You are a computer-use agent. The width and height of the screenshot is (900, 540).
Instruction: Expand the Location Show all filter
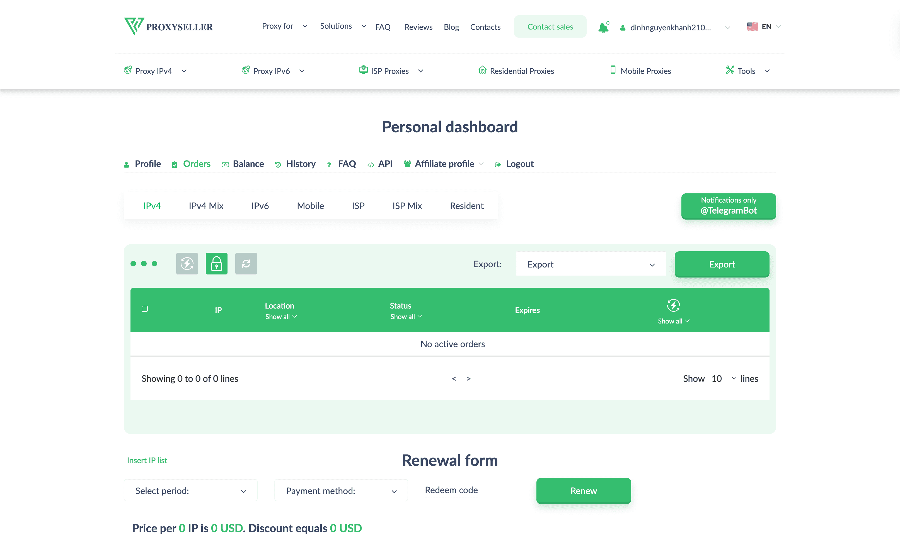point(281,317)
